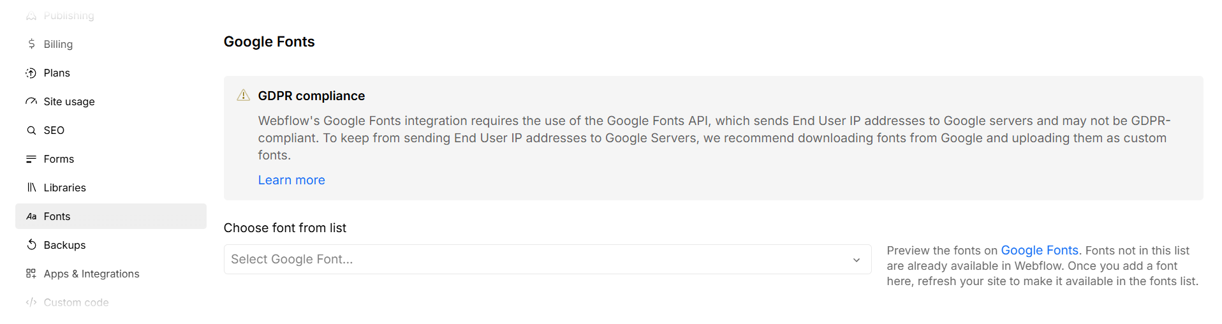Click the SEO magnifier icon
1222x324 pixels.
pyautogui.click(x=31, y=130)
